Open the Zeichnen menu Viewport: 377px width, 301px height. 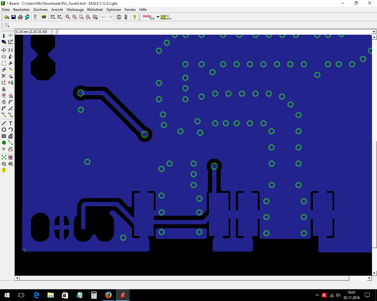coord(40,10)
